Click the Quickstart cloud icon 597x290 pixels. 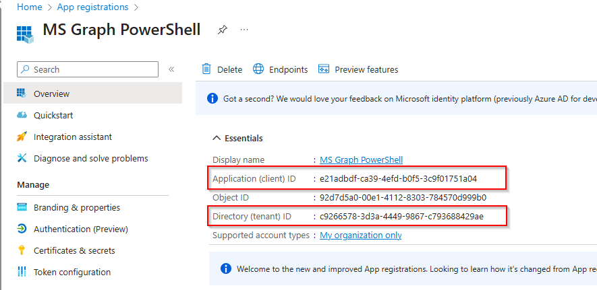(x=22, y=115)
